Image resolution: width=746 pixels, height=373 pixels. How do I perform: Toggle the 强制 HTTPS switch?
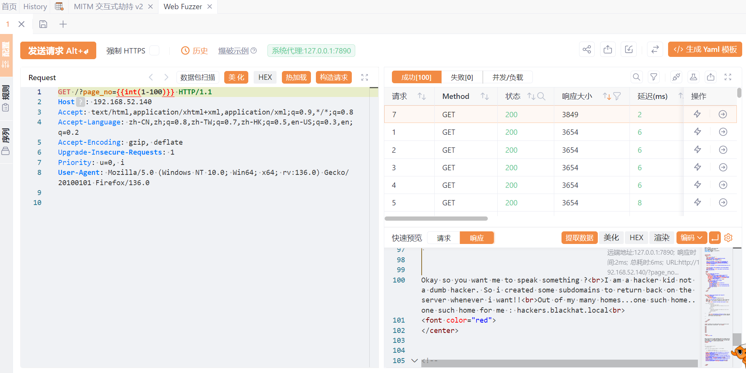(x=154, y=50)
